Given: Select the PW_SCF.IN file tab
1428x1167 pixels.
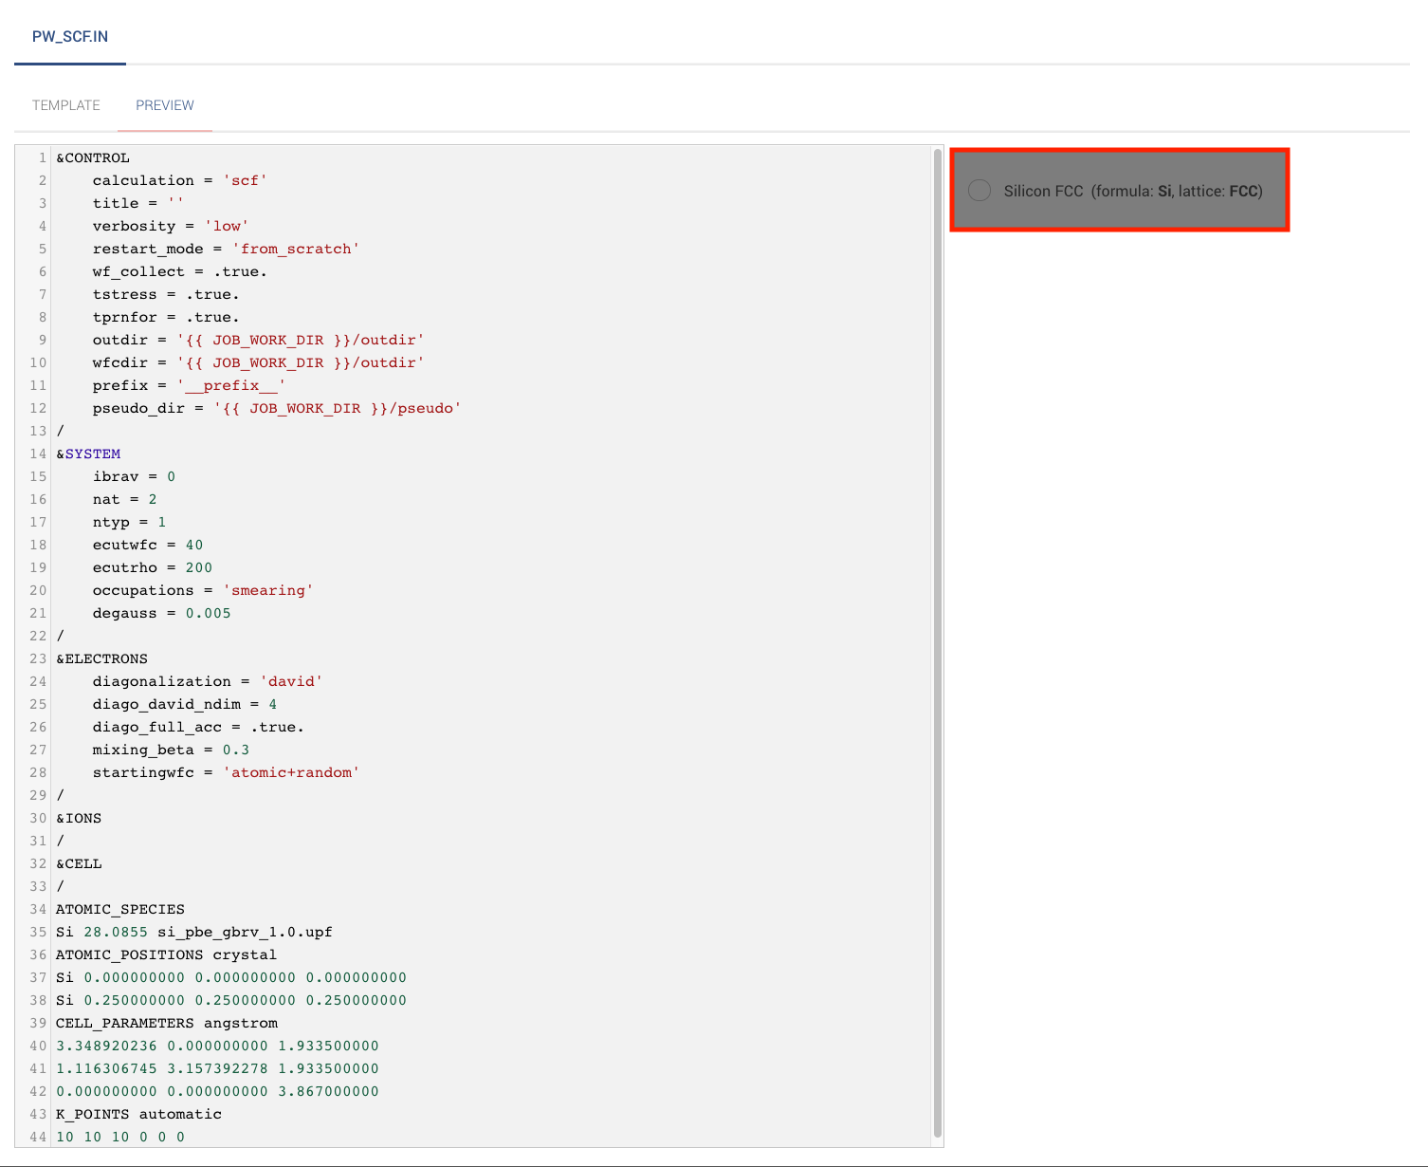Looking at the screenshot, I should click(x=70, y=36).
